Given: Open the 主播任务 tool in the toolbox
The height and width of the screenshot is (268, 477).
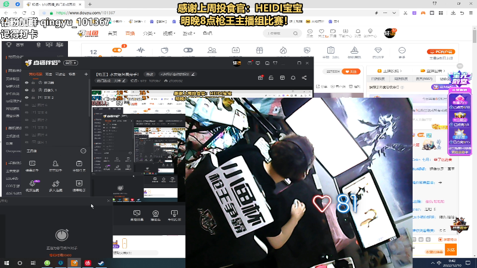Looking at the screenshot, I should 79,166.
